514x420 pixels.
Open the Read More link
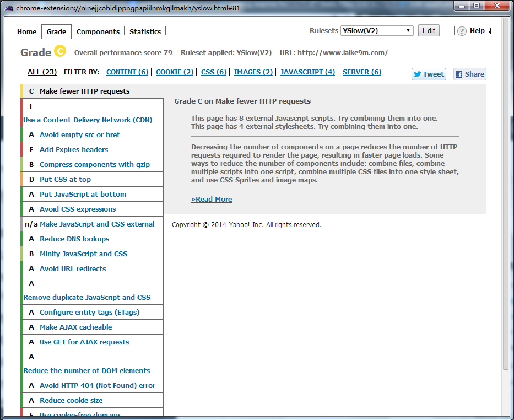tap(212, 200)
